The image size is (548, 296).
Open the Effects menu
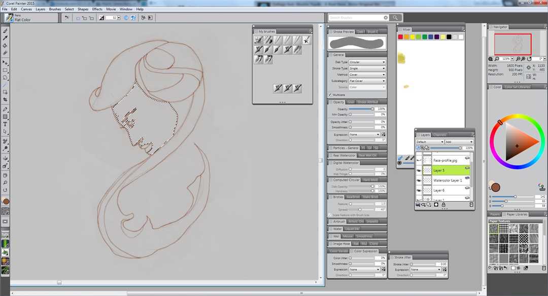point(97,9)
